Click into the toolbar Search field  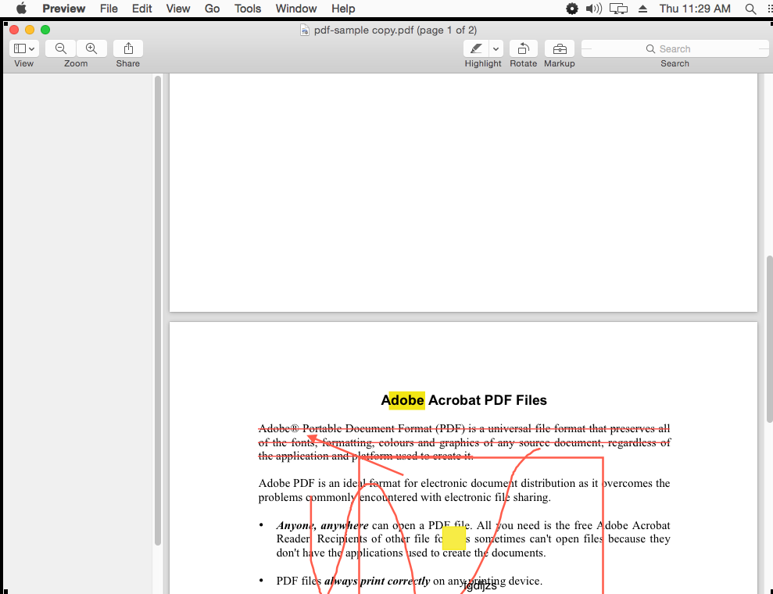tap(675, 48)
